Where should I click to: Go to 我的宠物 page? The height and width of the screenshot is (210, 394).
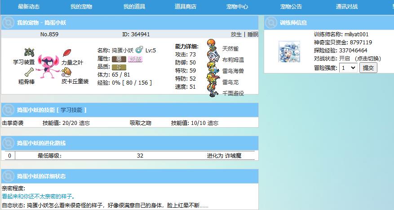(81, 7)
